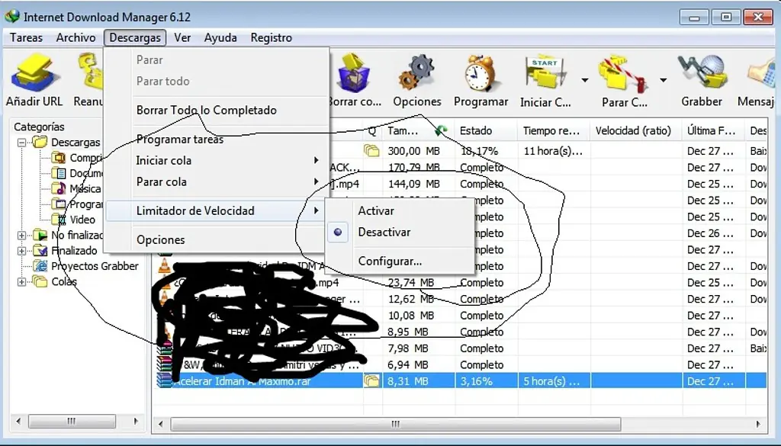Select the Finalizado category
781x446 pixels.
pyautogui.click(x=66, y=250)
